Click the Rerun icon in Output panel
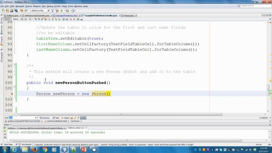 coord(5,128)
